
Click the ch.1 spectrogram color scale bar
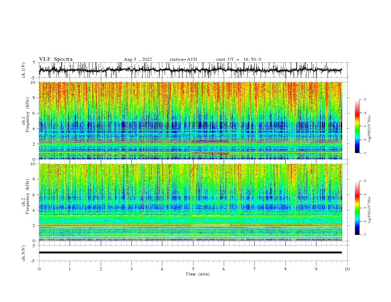click(x=357, y=126)
